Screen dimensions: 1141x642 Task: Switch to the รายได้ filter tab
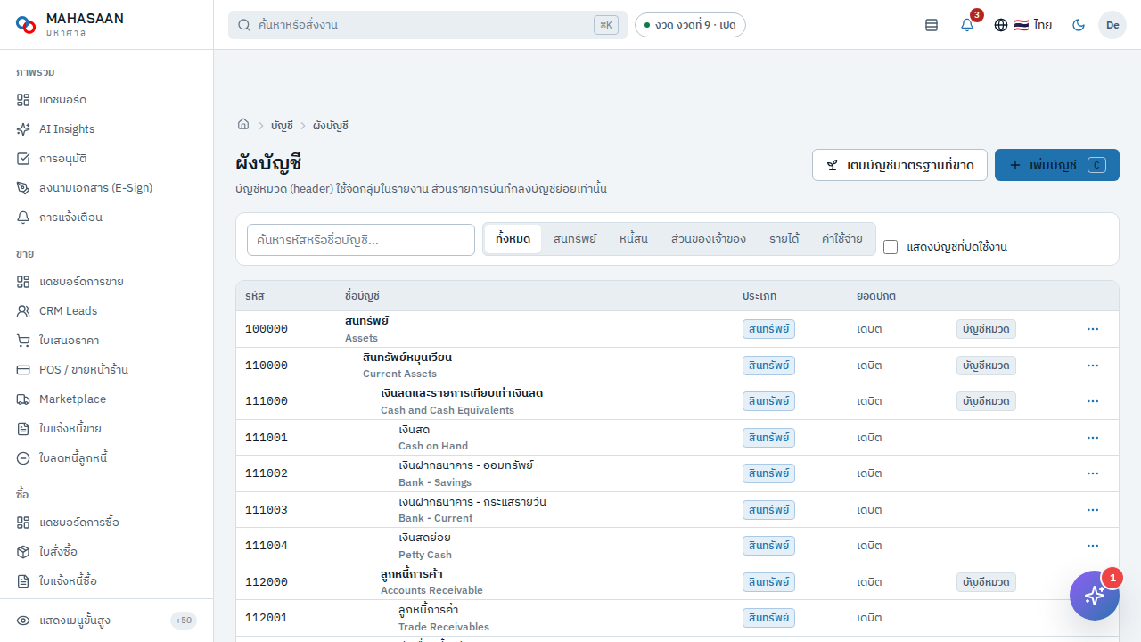click(784, 239)
